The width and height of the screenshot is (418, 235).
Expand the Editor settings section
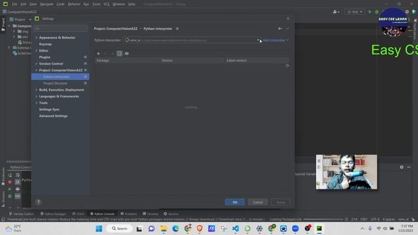[x=37, y=51]
